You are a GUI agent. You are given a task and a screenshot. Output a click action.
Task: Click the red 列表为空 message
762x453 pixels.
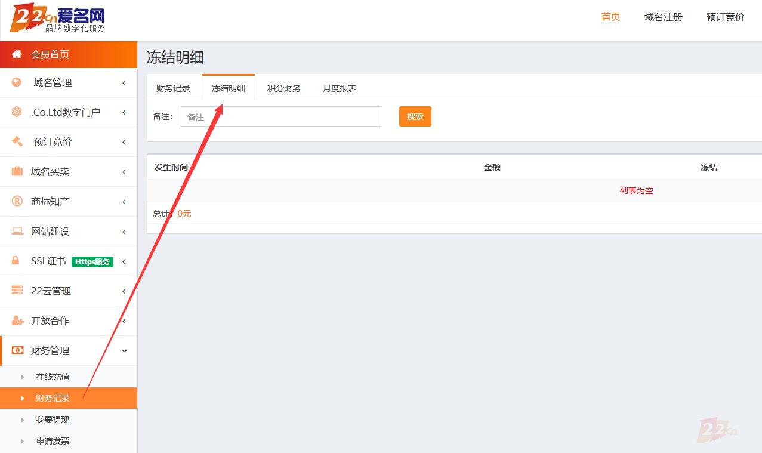pos(637,190)
